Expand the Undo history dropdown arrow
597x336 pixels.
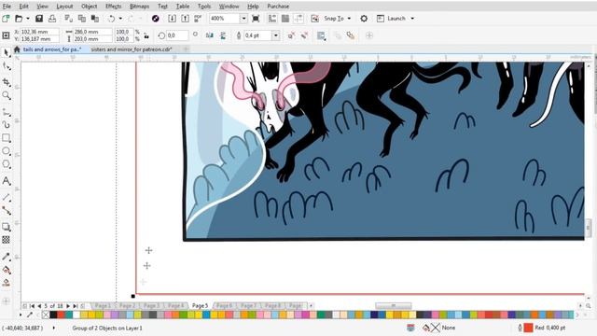click(x=120, y=19)
